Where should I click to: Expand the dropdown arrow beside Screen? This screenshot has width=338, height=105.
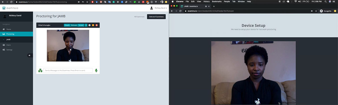click(86, 25)
